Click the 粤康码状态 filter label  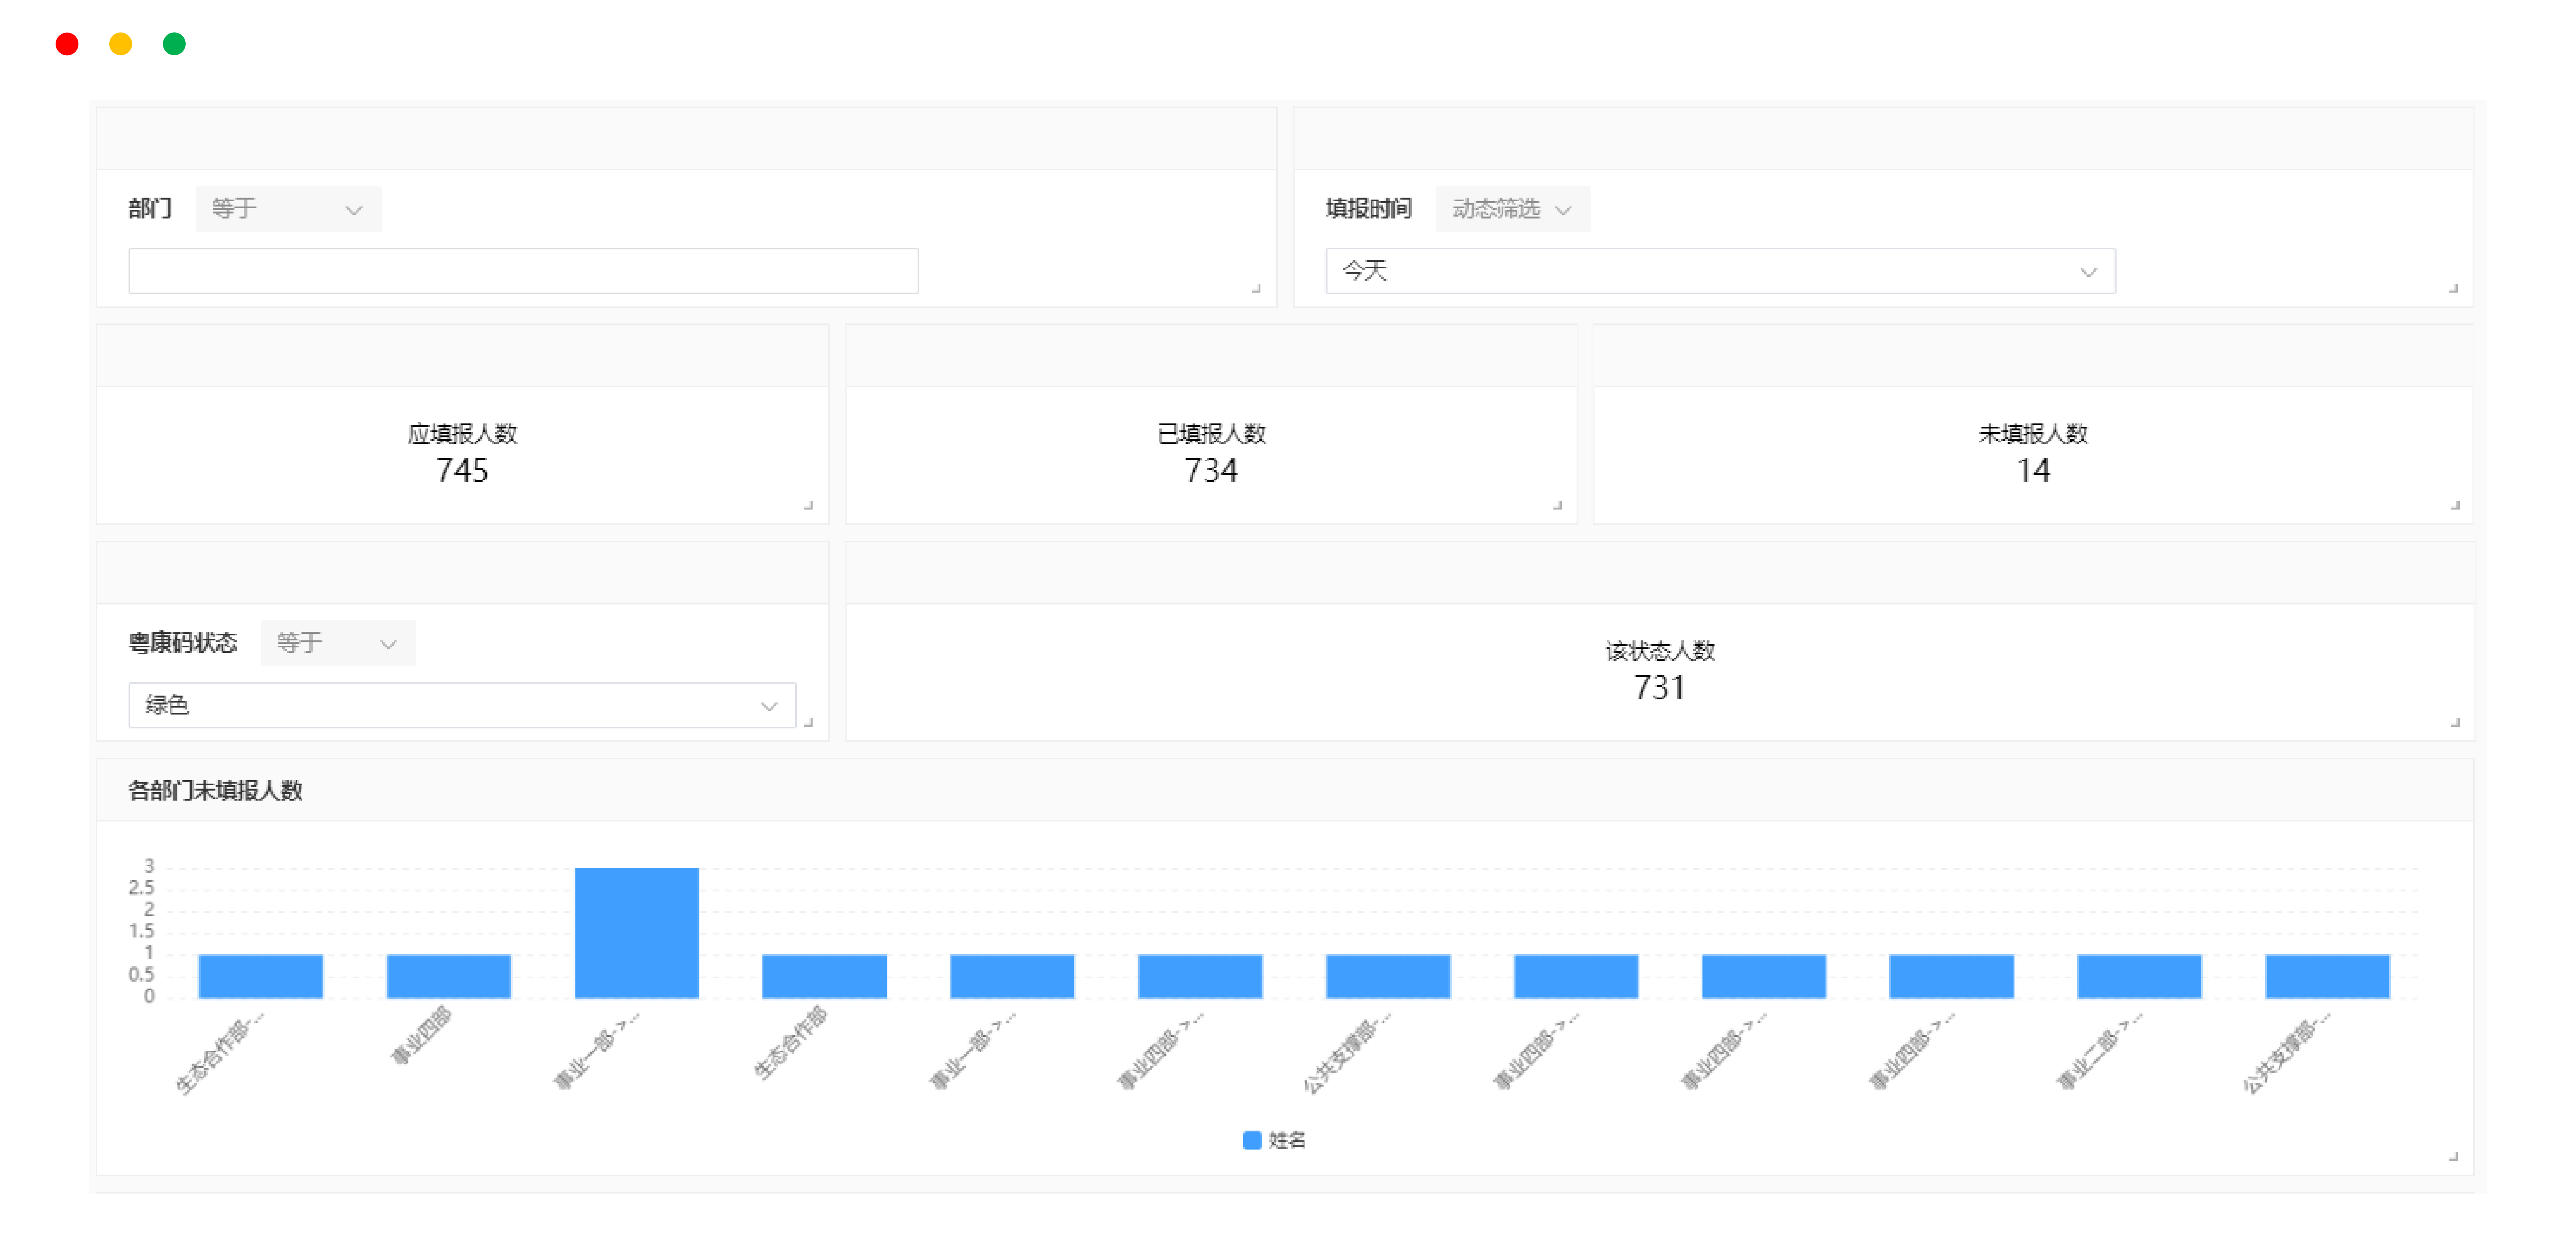point(183,643)
